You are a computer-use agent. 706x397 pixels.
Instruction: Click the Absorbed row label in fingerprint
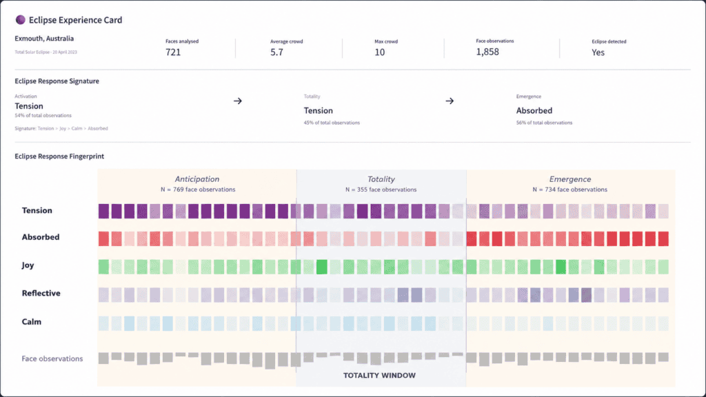[x=41, y=237]
